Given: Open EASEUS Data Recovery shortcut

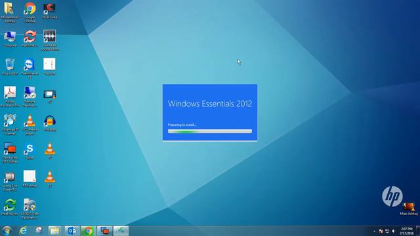Looking at the screenshot, I should (x=30, y=208).
